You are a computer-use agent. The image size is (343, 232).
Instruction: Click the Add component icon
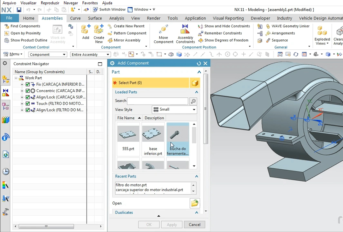coord(85,30)
